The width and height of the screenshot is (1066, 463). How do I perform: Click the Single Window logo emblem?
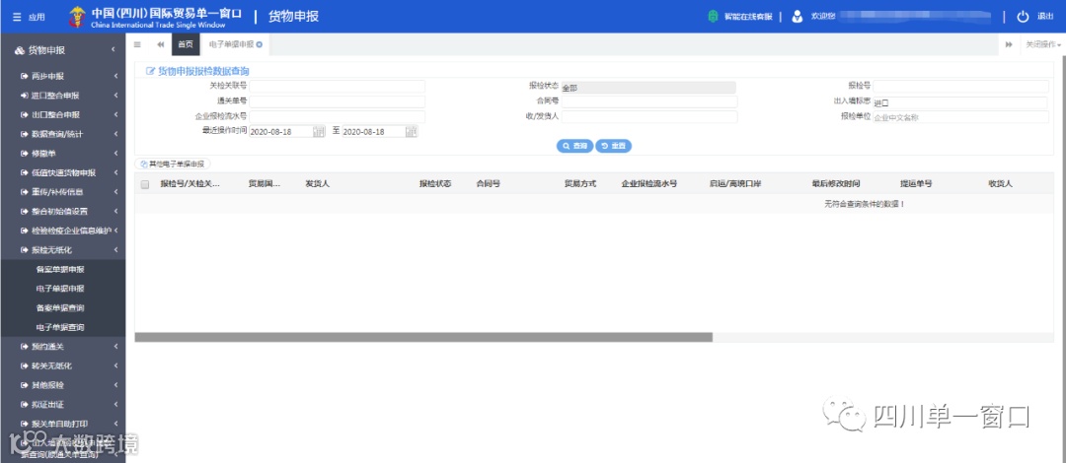78,17
